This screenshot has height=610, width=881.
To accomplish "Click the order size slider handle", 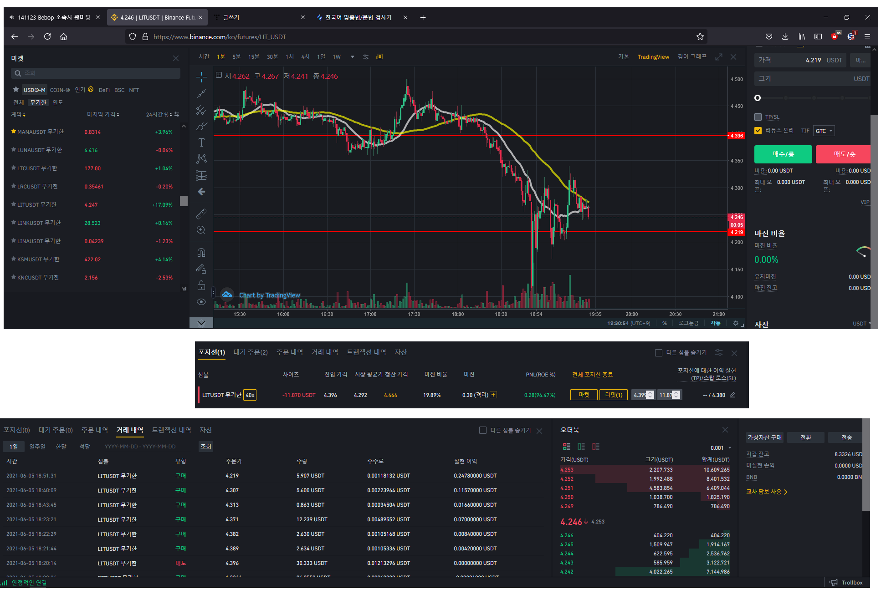I will pyautogui.click(x=758, y=98).
